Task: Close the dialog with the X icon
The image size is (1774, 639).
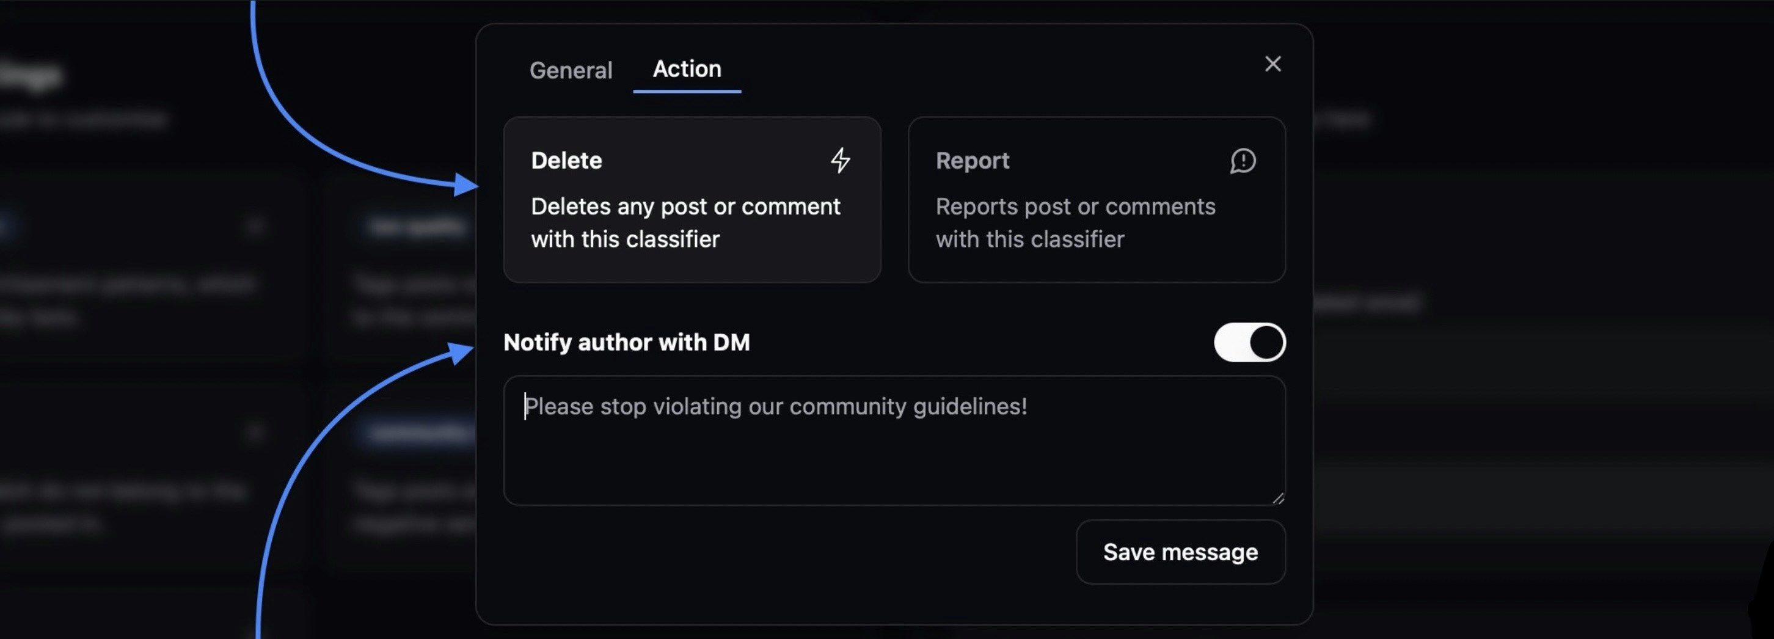Action: tap(1272, 64)
